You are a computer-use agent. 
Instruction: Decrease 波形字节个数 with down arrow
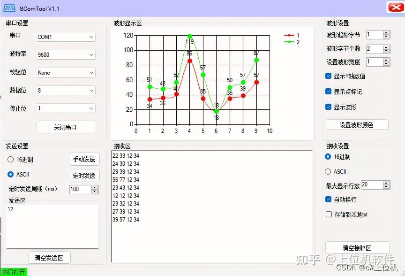(386, 51)
